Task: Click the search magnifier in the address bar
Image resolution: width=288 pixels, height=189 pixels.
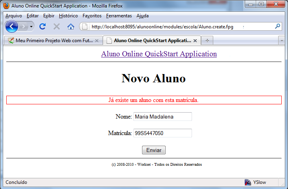Action: (277, 26)
